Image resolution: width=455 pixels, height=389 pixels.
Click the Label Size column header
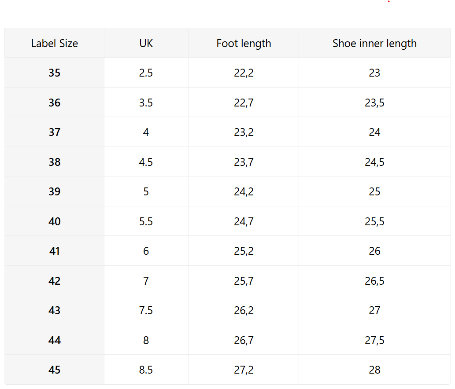55,44
